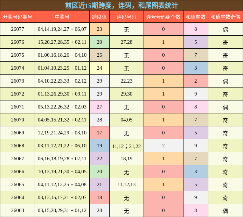Select issue number 26072
This screenshot has width=243, height=217.
[x=18, y=94]
